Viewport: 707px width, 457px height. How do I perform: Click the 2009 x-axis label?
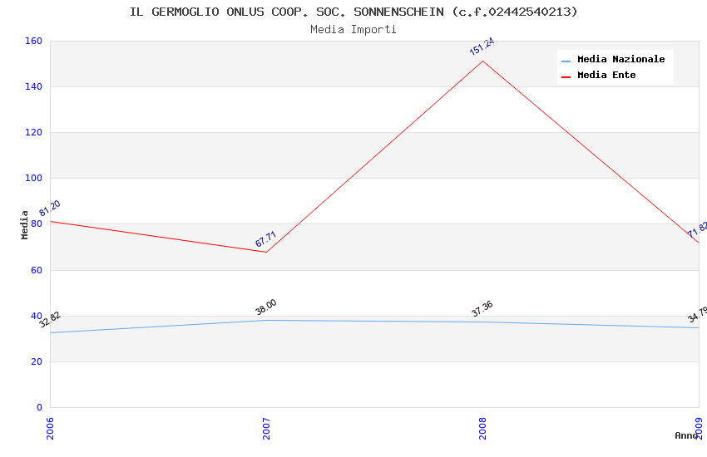coord(699,428)
